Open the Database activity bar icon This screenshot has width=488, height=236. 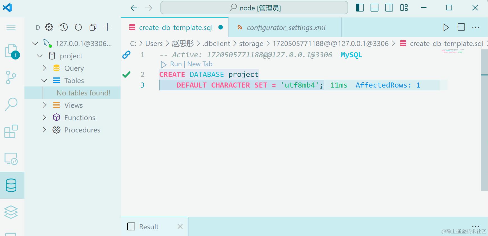11,185
